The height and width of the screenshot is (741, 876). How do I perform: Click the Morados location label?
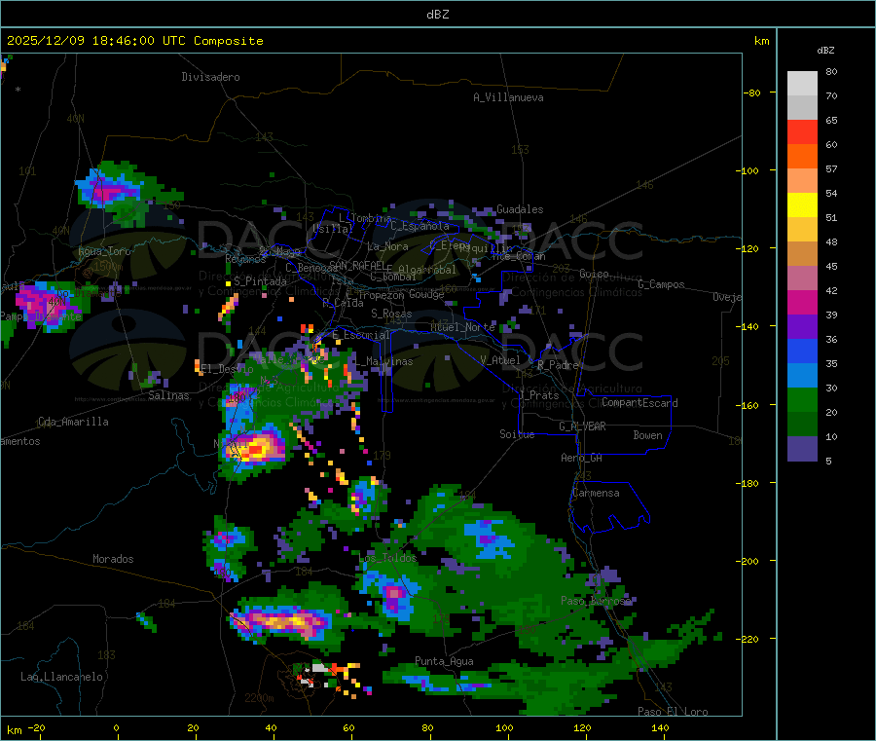click(113, 559)
